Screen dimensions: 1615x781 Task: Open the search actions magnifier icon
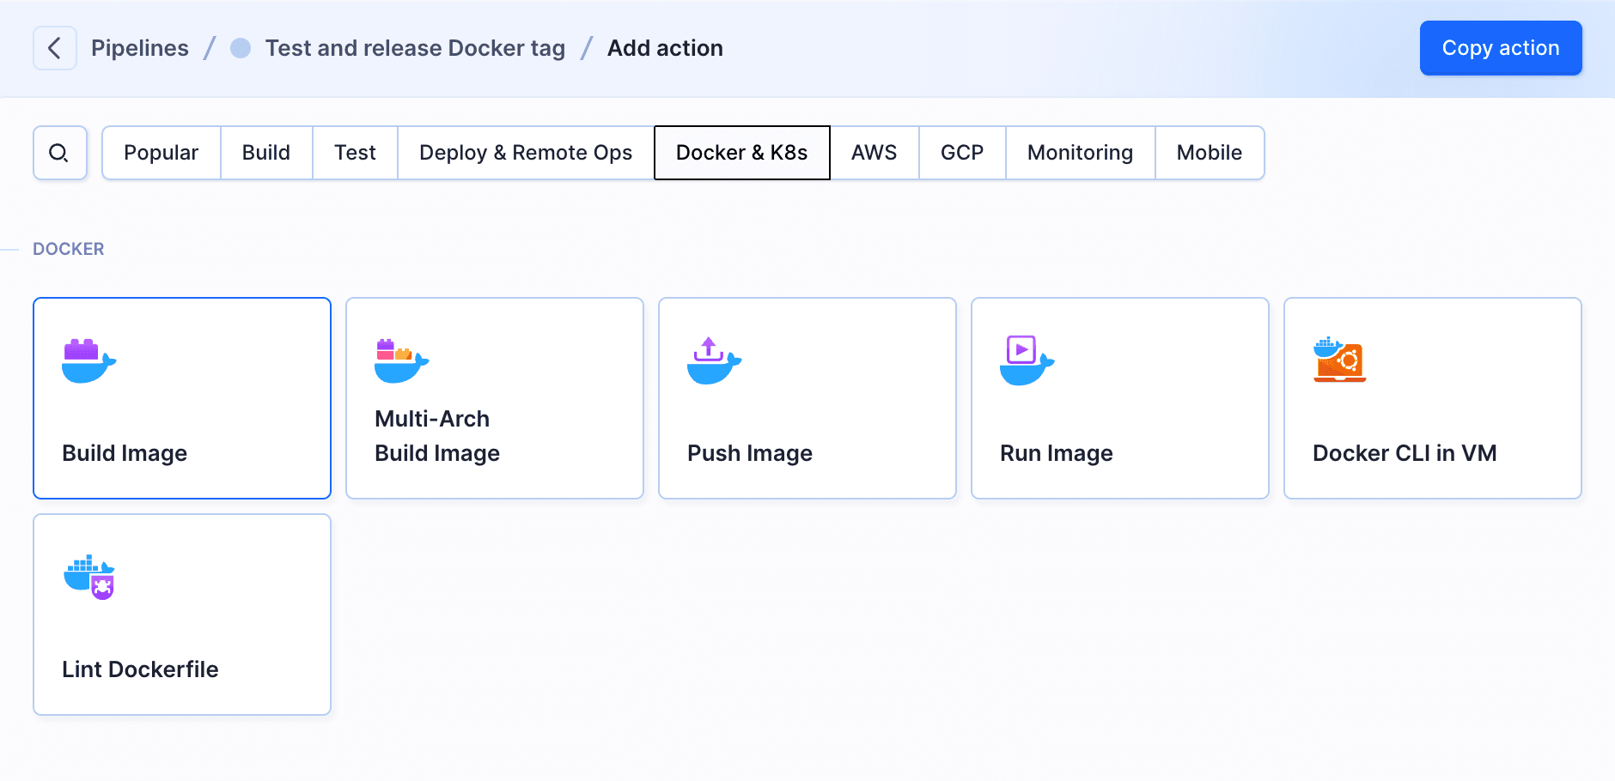[x=59, y=153]
